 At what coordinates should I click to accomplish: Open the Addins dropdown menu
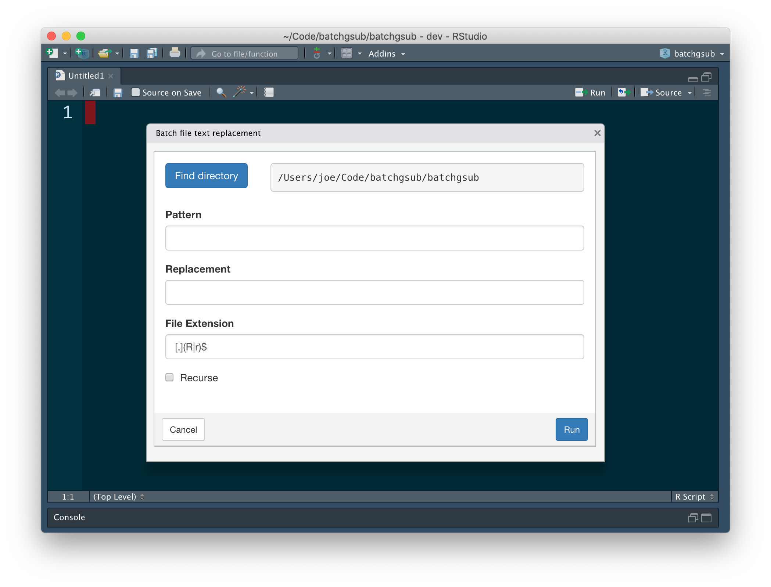386,54
